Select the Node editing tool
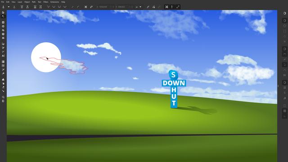 tap(3, 17)
